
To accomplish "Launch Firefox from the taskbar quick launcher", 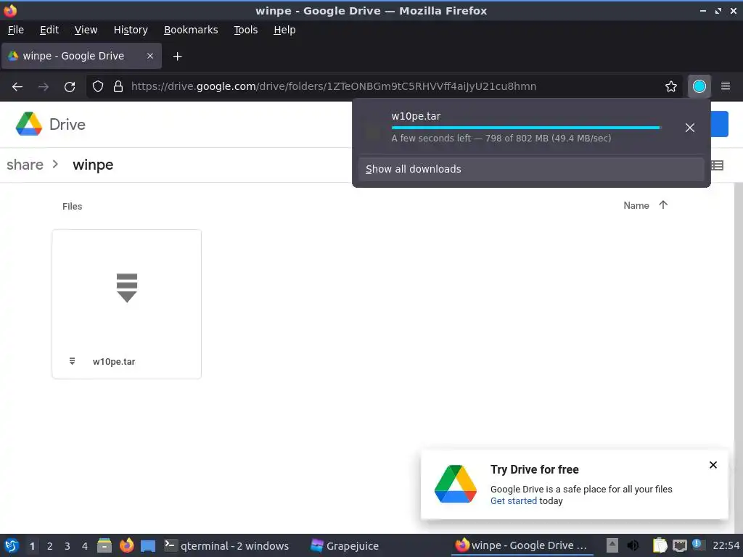I will click(126, 545).
